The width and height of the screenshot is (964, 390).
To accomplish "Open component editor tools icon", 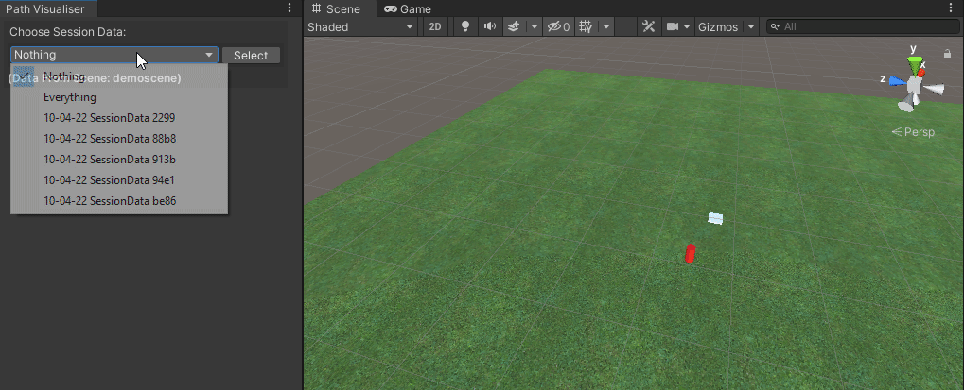I will [648, 27].
